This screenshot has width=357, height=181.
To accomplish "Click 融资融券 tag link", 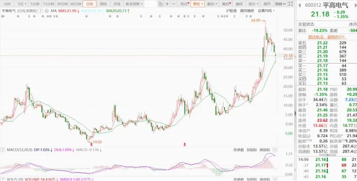I will coord(247,11).
